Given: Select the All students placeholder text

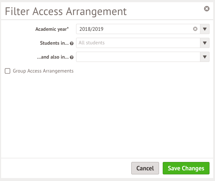Looking at the screenshot, I should 91,43.
